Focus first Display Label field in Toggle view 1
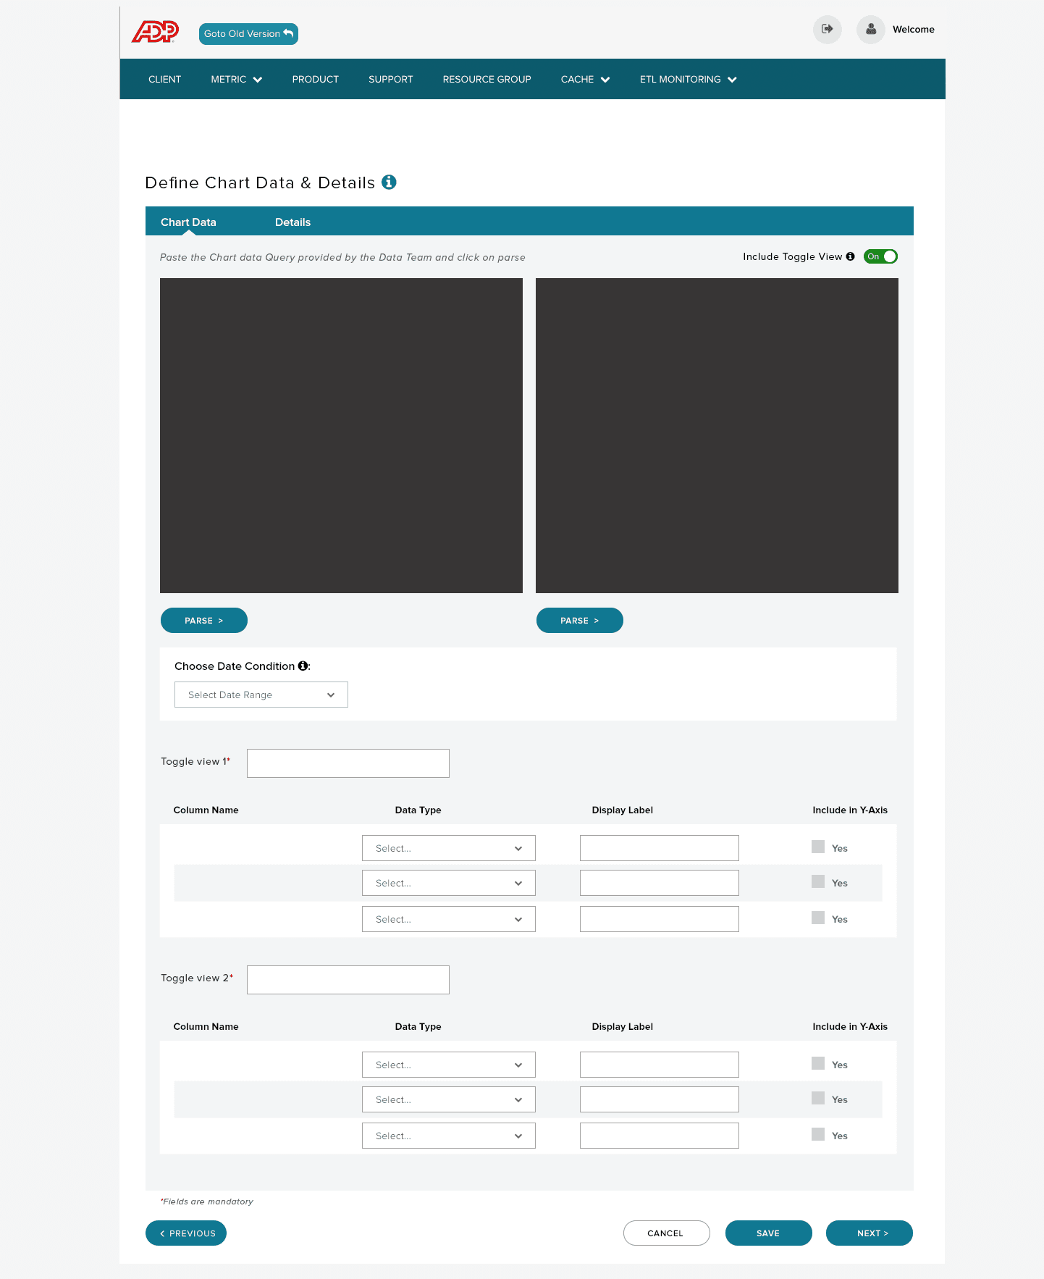The height and width of the screenshot is (1279, 1044). coord(660,848)
